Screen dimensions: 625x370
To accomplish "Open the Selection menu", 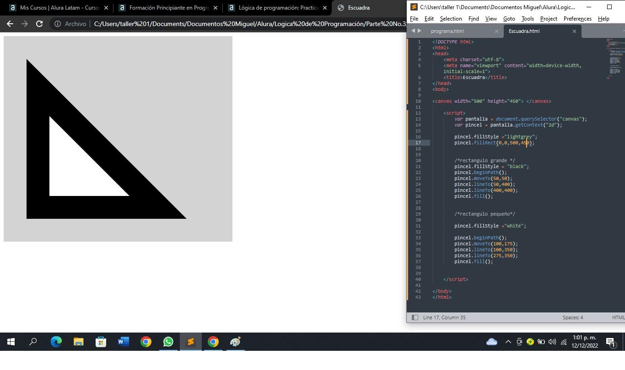I will [451, 19].
